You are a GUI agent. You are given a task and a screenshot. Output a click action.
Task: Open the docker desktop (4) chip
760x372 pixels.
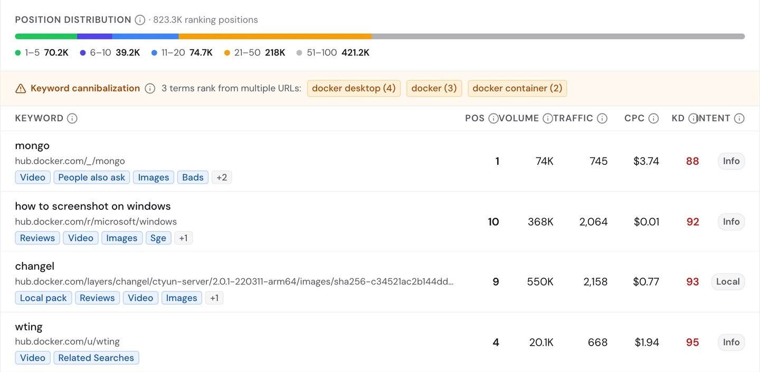pos(354,89)
